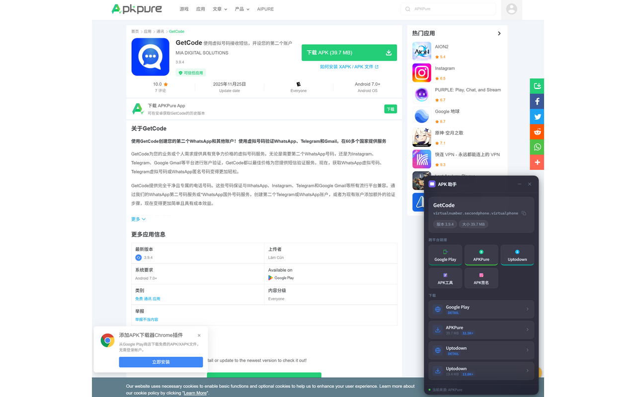Click uploader Lâm Cún
This screenshot has width=636, height=397.
point(276,258)
